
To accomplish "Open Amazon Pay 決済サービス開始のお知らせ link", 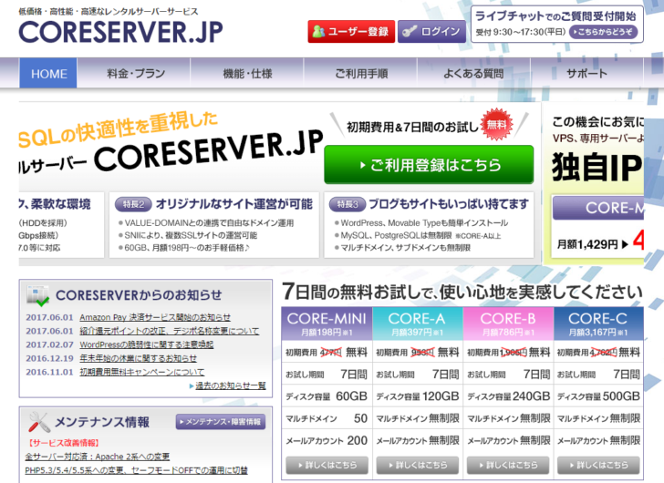I will [155, 317].
